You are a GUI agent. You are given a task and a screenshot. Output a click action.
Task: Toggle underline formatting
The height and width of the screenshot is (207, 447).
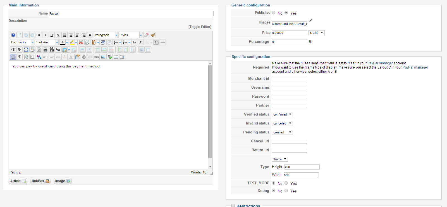(52, 35)
